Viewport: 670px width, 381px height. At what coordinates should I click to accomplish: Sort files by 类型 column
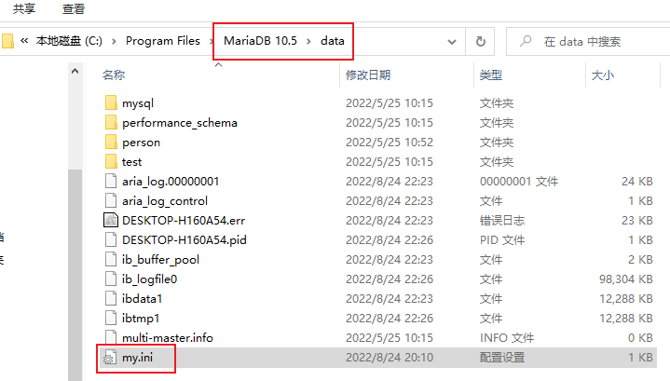click(x=490, y=75)
